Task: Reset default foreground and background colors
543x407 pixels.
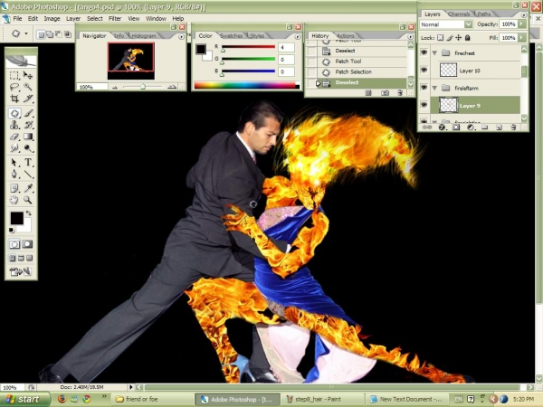Action: [12, 230]
